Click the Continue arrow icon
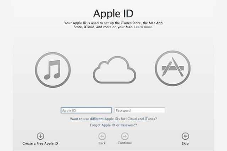 click(x=124, y=136)
